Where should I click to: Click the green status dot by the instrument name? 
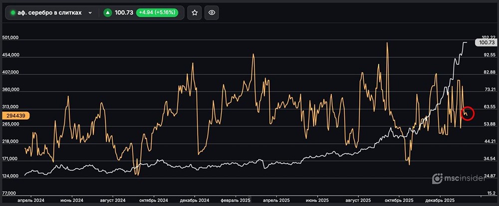click(x=13, y=12)
